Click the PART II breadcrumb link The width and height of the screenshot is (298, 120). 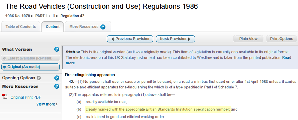point(41,16)
